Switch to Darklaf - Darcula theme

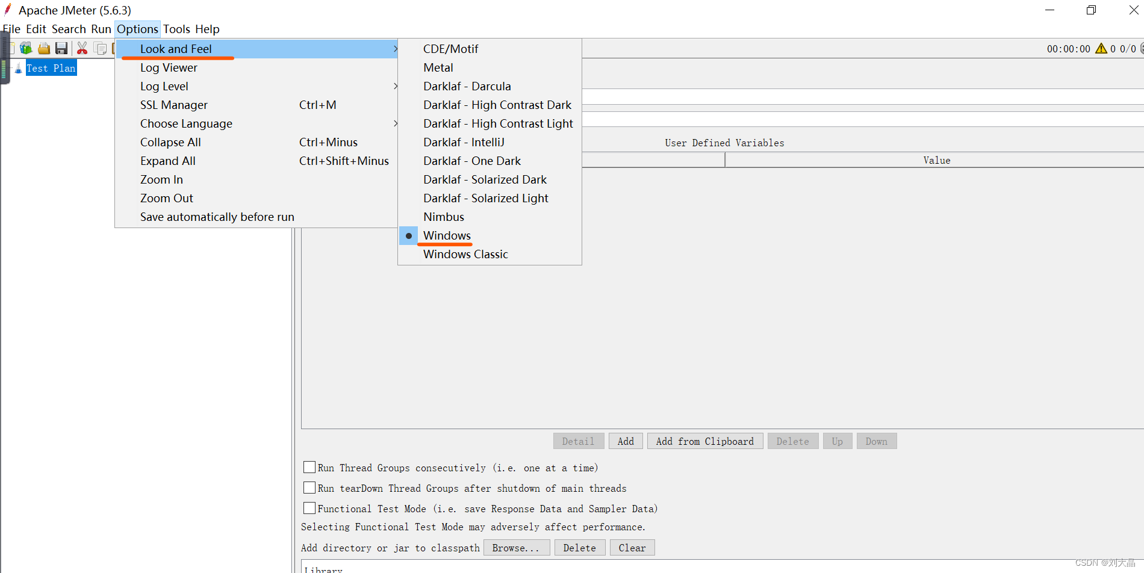pyautogui.click(x=490, y=86)
